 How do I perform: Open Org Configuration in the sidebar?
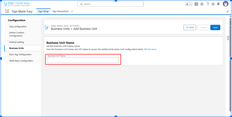pos(18,26)
